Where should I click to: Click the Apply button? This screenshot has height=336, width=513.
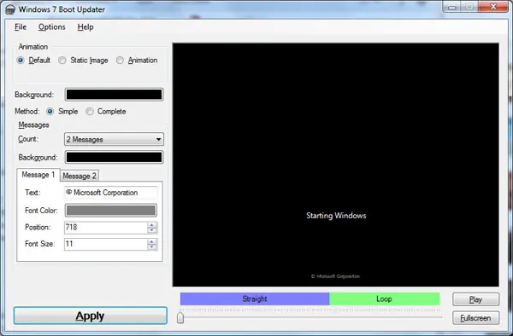click(91, 316)
